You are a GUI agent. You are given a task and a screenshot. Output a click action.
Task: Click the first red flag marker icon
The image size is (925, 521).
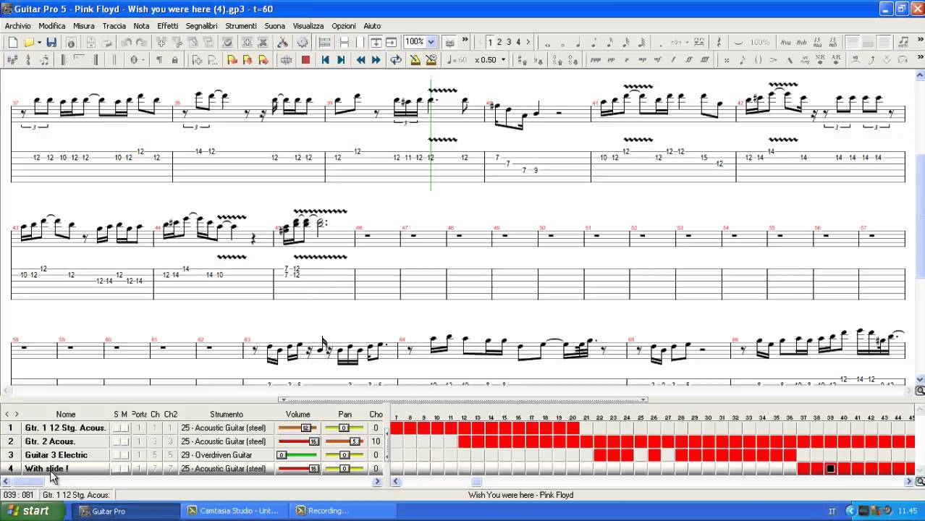(232, 60)
